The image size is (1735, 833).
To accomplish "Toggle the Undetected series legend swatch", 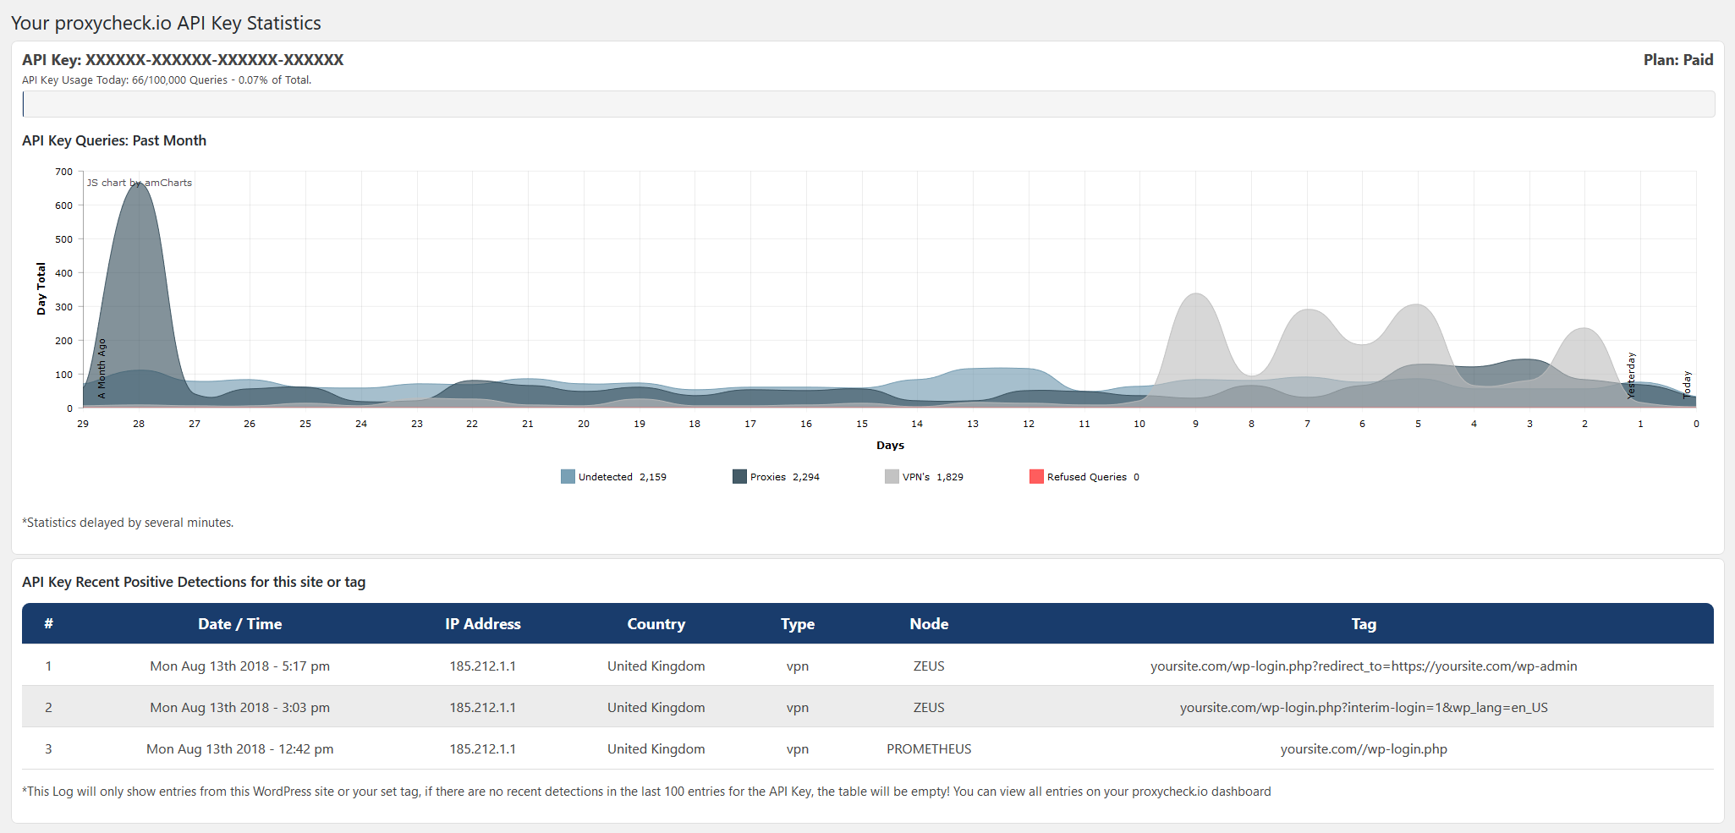I will (568, 477).
